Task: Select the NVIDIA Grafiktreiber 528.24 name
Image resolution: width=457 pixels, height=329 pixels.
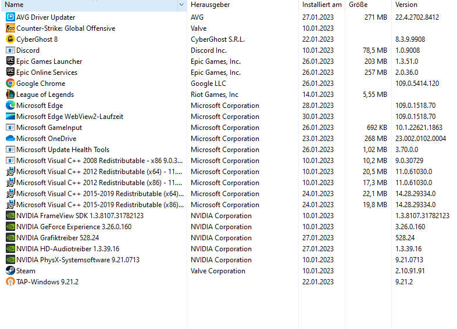Action: click(58, 238)
